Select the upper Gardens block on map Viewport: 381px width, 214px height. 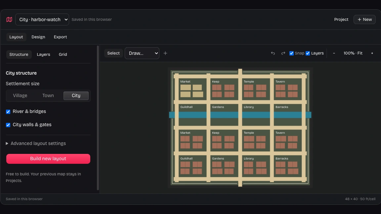224,115
